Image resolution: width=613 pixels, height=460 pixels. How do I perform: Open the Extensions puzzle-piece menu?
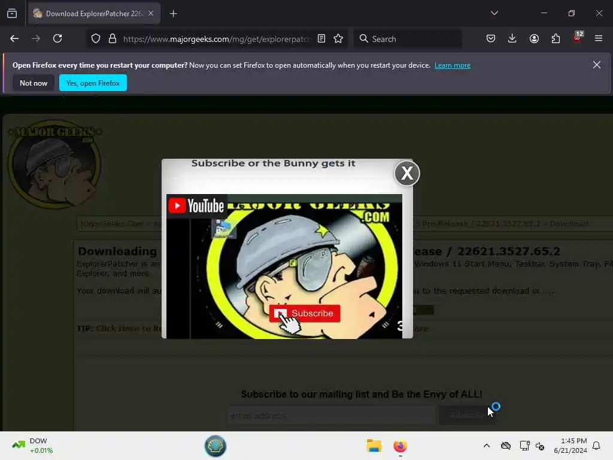click(556, 38)
